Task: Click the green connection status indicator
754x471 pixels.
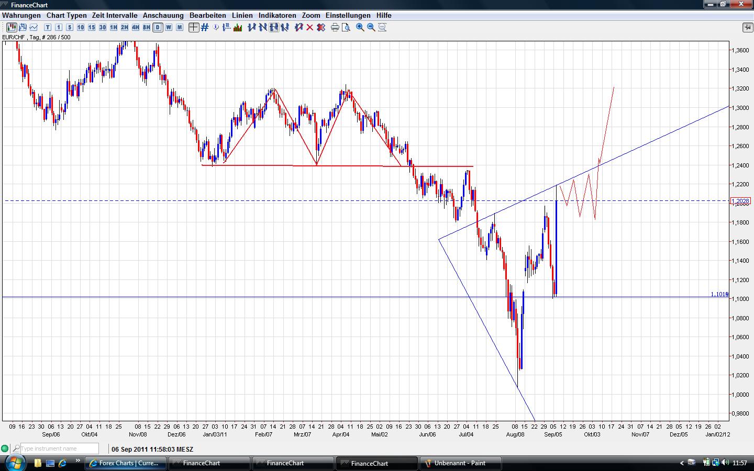Action: 5,448
